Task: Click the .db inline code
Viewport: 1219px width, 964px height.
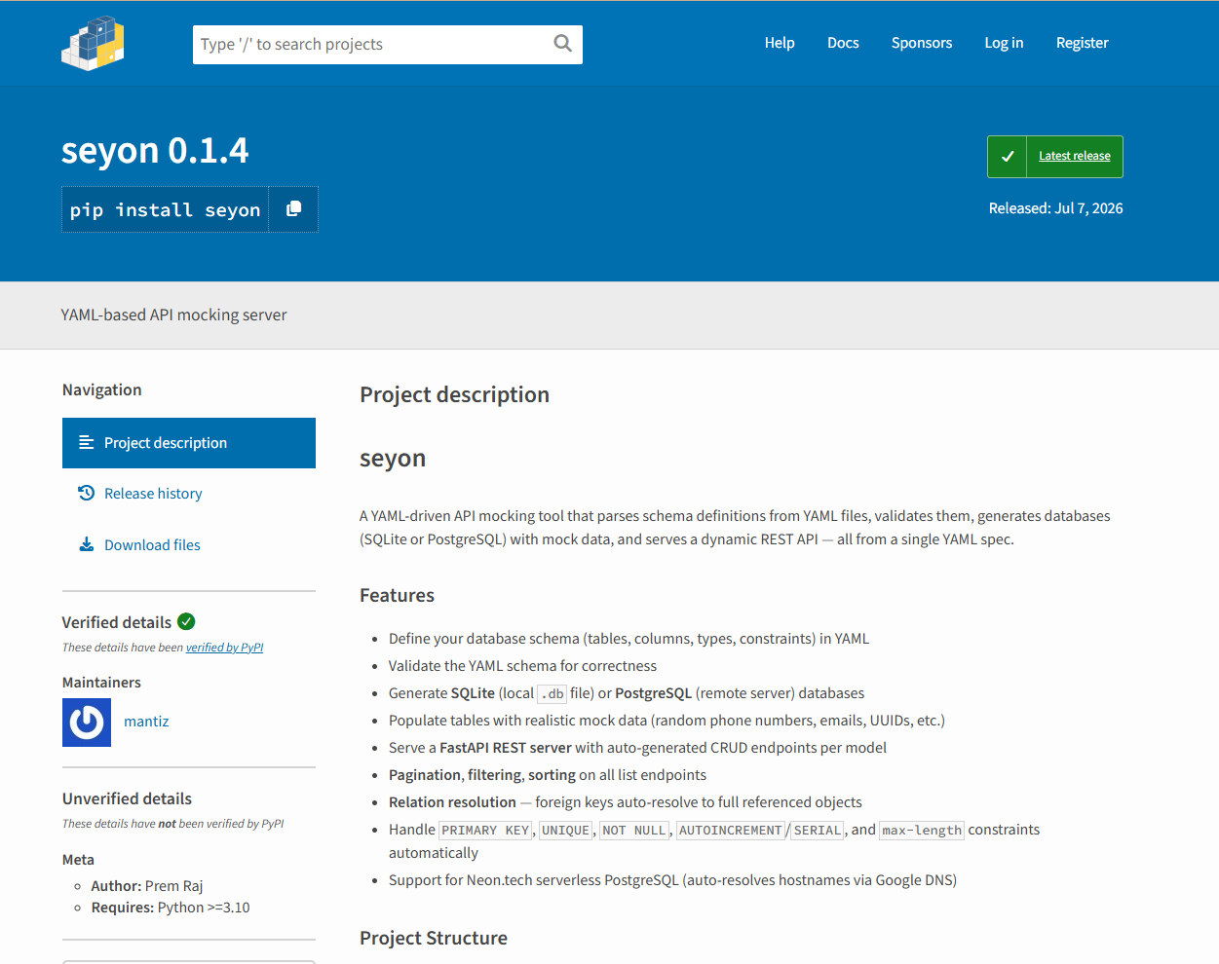Action: (552, 694)
